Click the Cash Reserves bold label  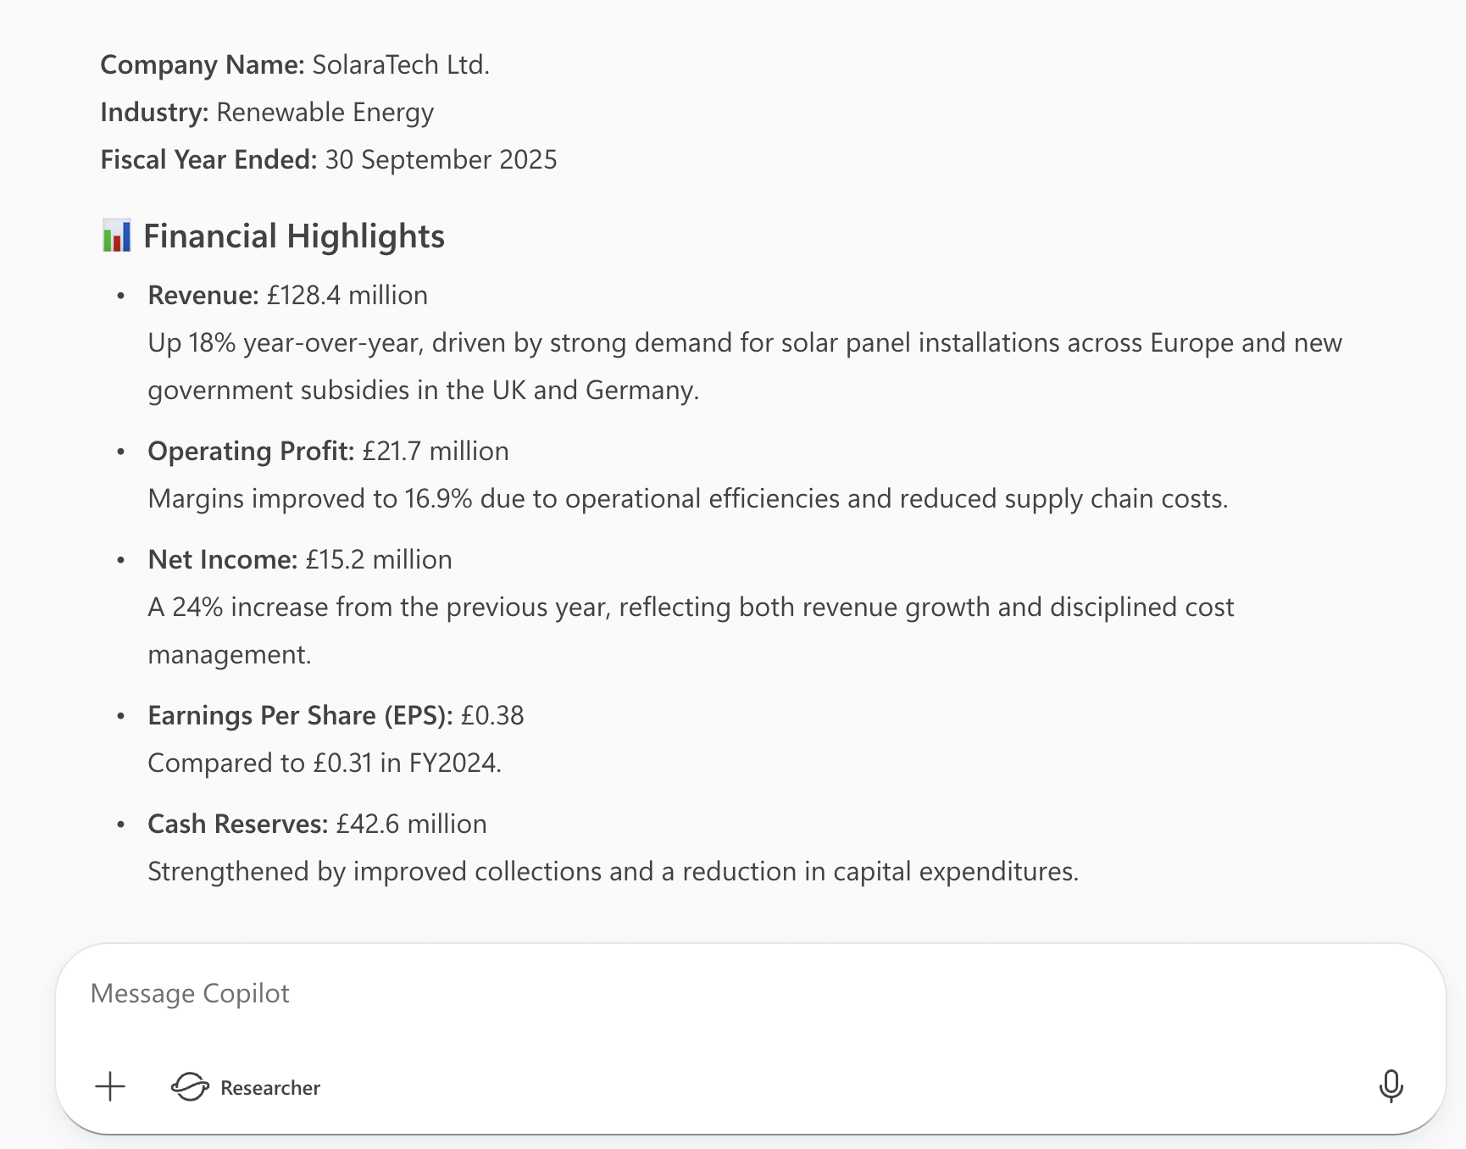pyautogui.click(x=237, y=824)
